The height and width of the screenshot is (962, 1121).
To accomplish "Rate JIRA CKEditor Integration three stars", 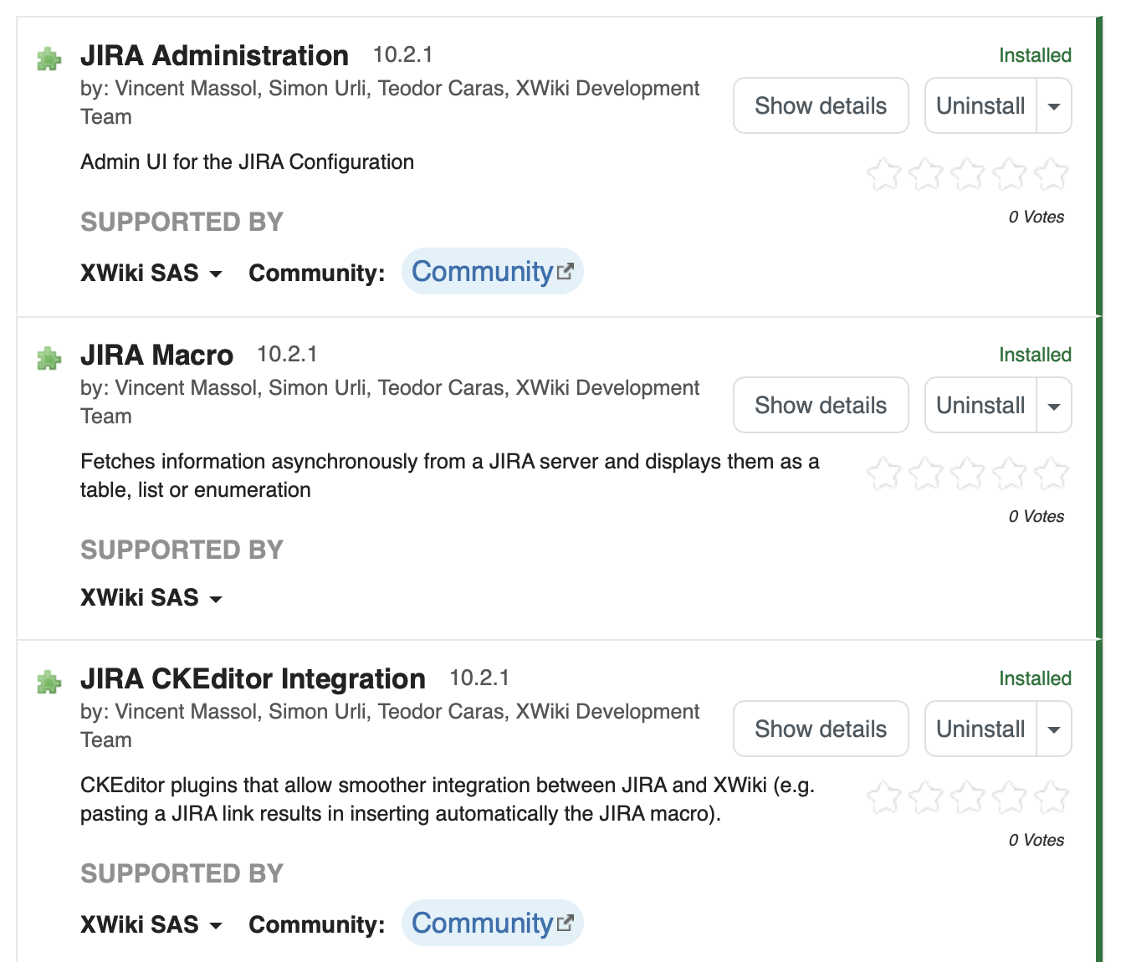I will pyautogui.click(x=967, y=798).
